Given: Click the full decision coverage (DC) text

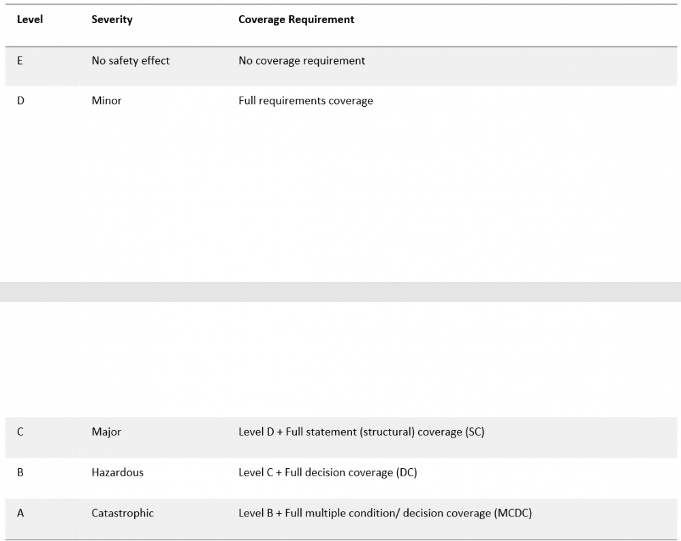Looking at the screenshot, I should tap(328, 472).
